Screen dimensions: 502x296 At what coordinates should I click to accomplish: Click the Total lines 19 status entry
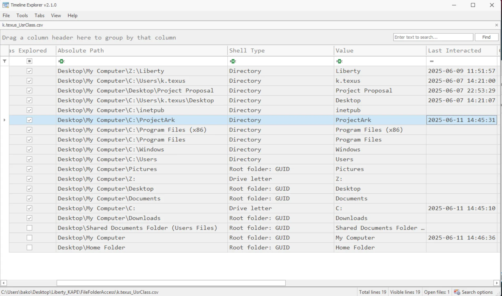click(x=373, y=292)
